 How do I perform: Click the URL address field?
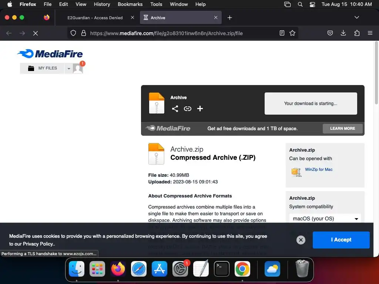(x=183, y=33)
